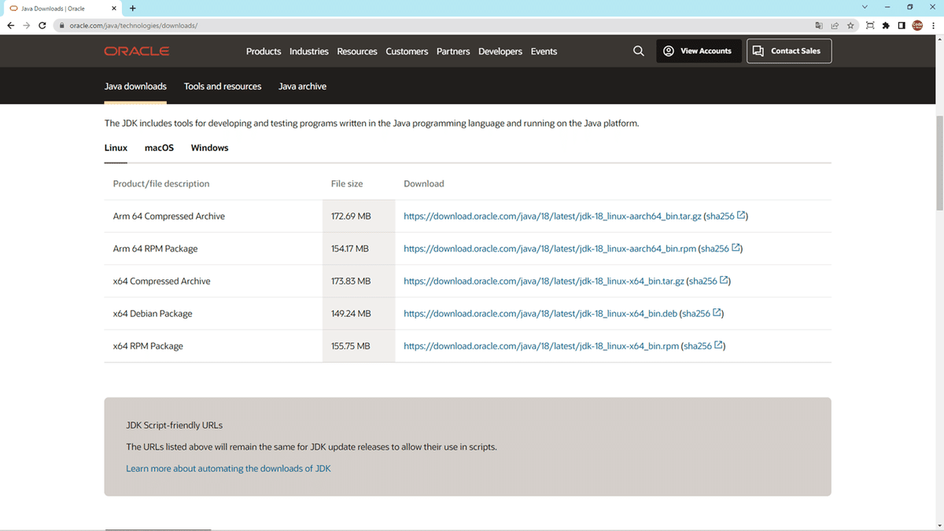Download the linux-aarch64 tar.gz link

click(551, 216)
